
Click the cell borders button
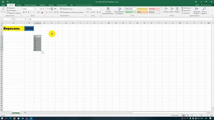[33, 12]
